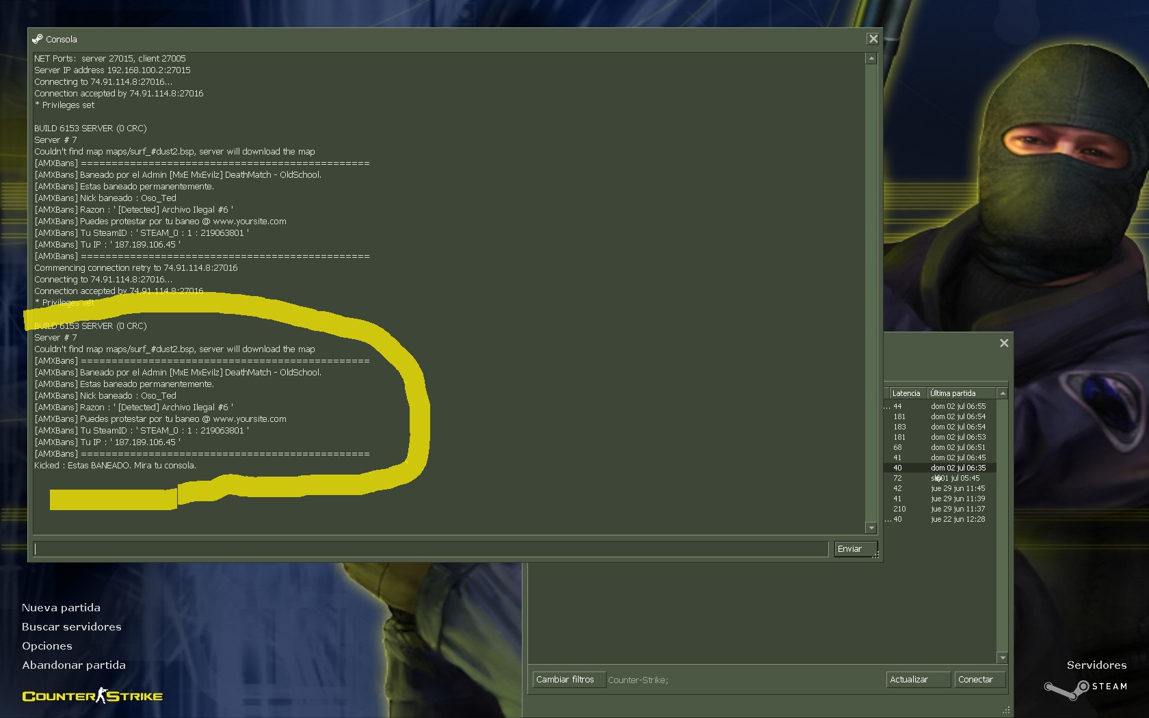Image resolution: width=1149 pixels, height=718 pixels.
Task: Select server row with latency 183
Action: point(940,427)
